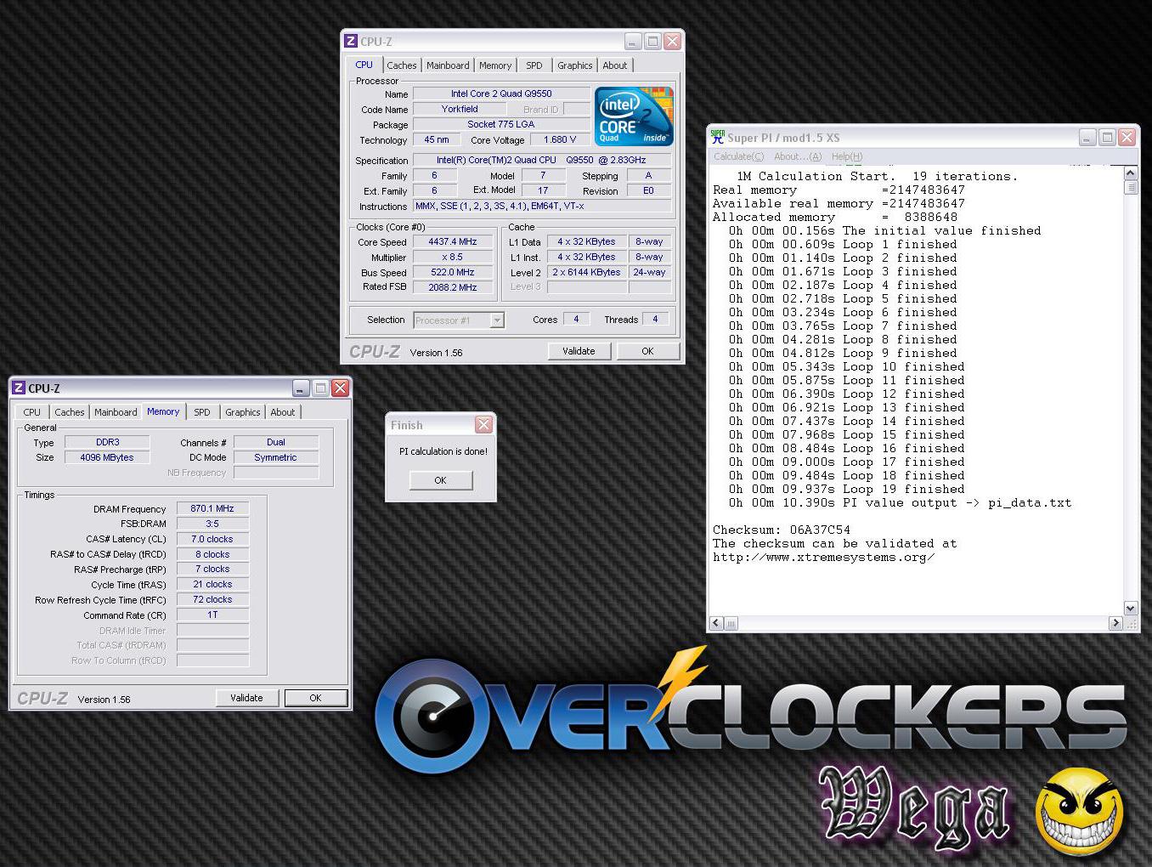Viewport: 1152px width, 867px height.
Task: Click the CPU-Z icon in the lower window title bar
Action: pyautogui.click(x=19, y=388)
